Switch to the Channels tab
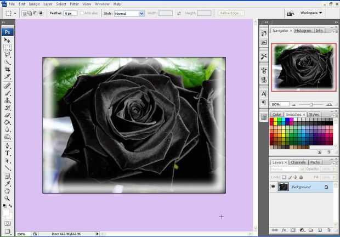 (x=298, y=162)
